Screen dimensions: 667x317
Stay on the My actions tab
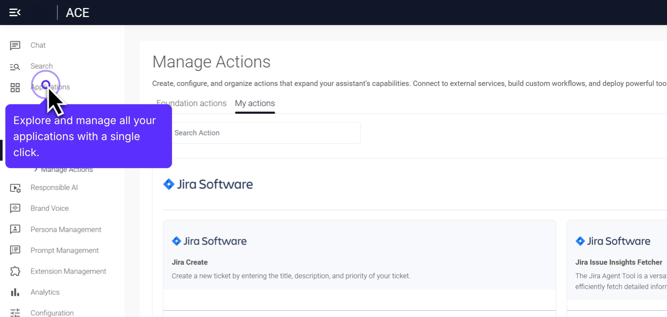(255, 103)
